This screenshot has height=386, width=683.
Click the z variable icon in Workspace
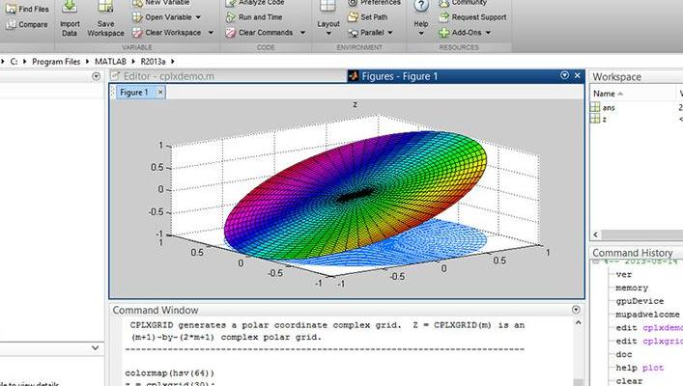595,119
